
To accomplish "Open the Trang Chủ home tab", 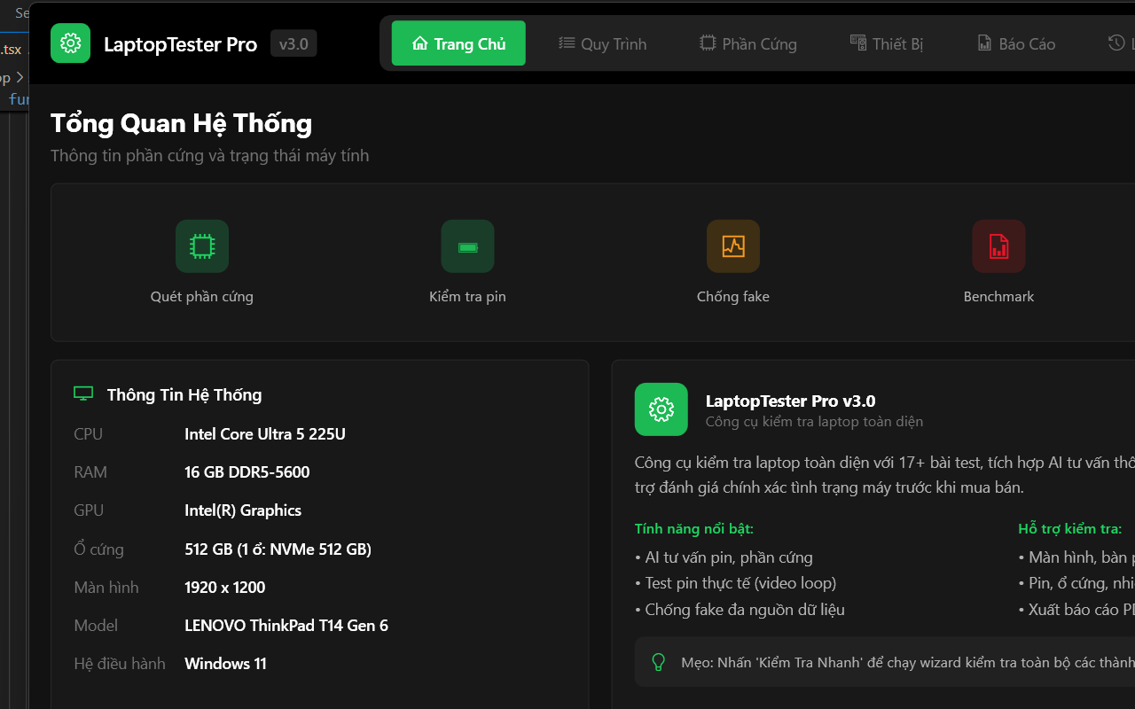I will (458, 43).
